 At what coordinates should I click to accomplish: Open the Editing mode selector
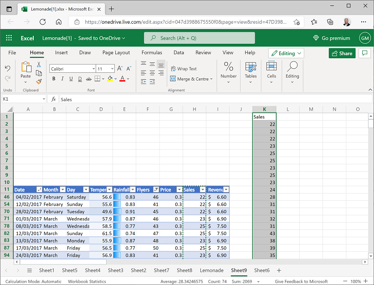tap(286, 53)
